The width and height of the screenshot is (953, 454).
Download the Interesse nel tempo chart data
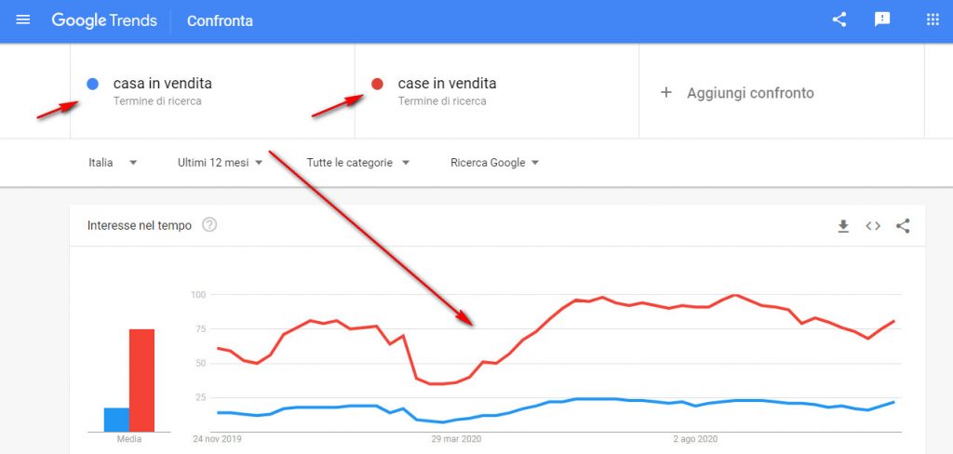(843, 226)
